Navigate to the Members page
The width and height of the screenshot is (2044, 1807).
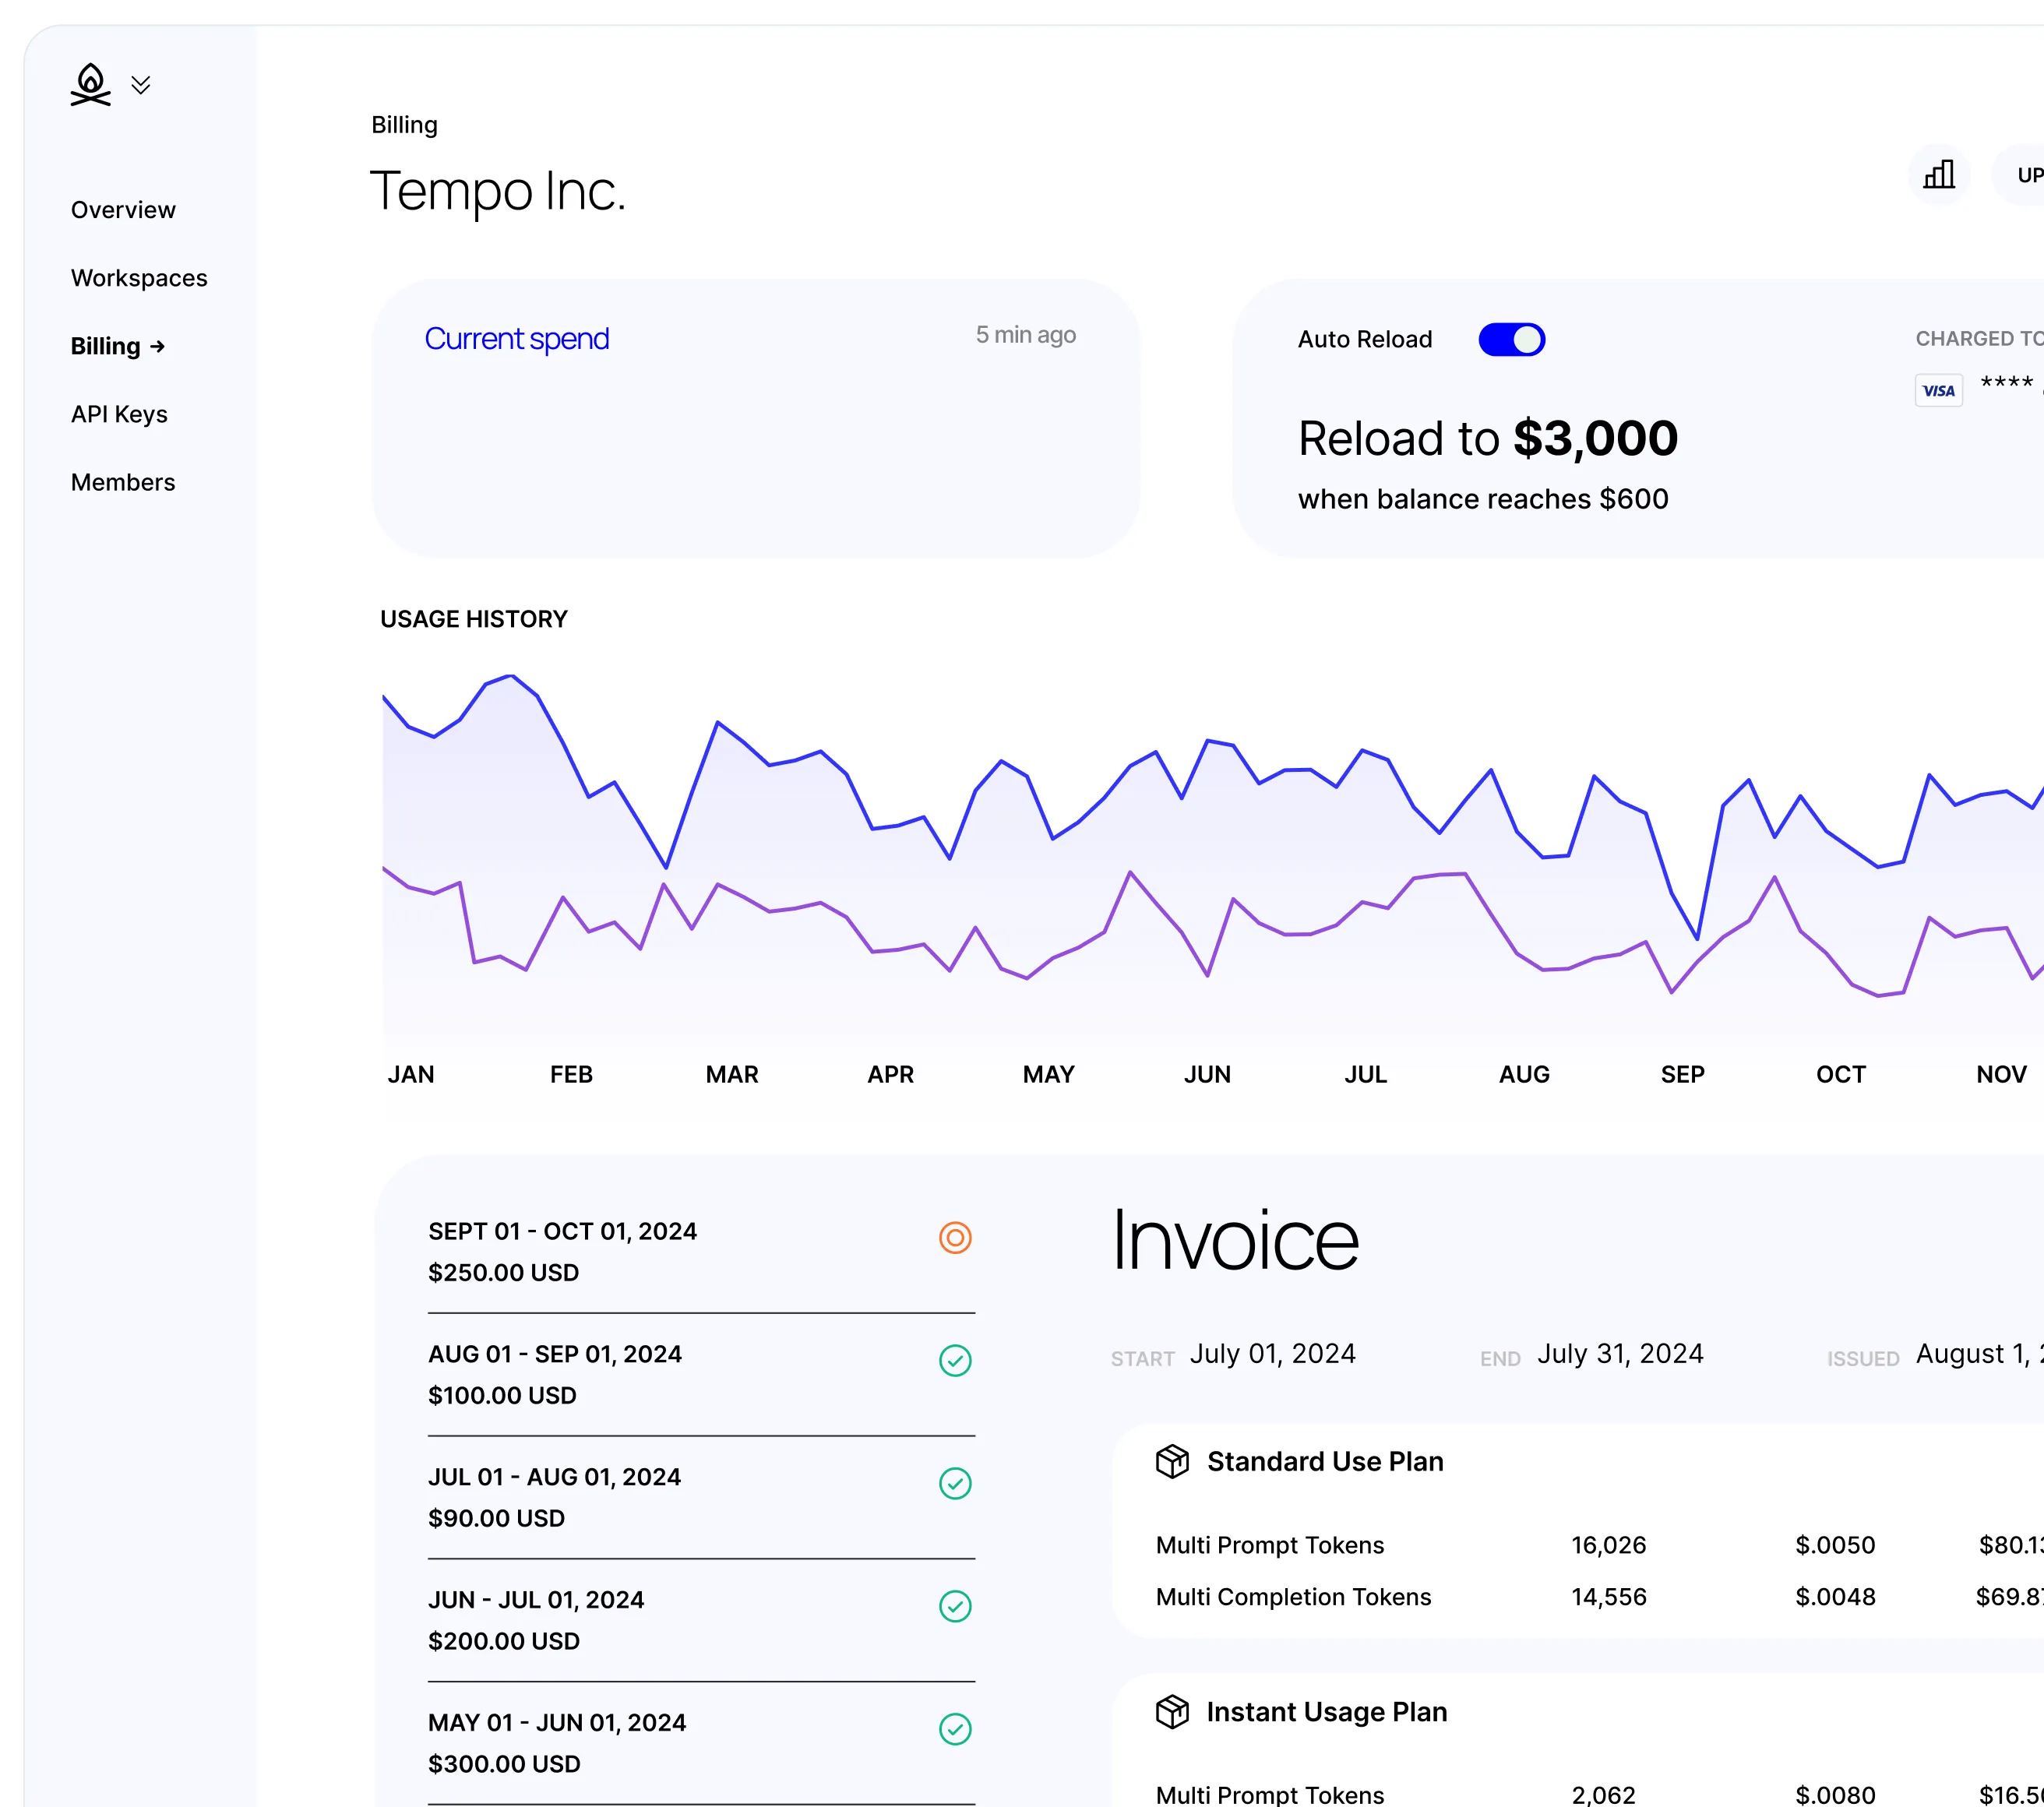coord(123,481)
